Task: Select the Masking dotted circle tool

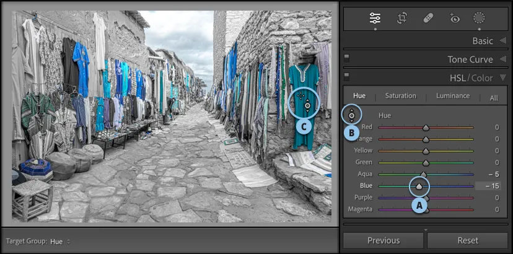Action: tap(479, 19)
